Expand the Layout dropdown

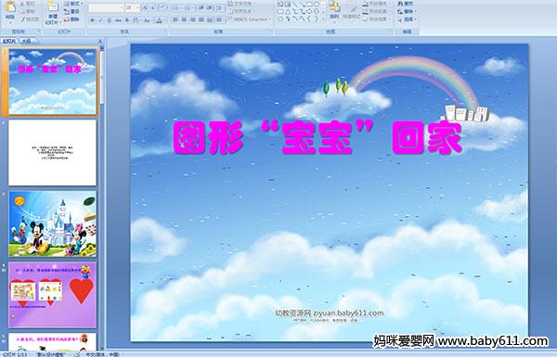click(x=72, y=4)
